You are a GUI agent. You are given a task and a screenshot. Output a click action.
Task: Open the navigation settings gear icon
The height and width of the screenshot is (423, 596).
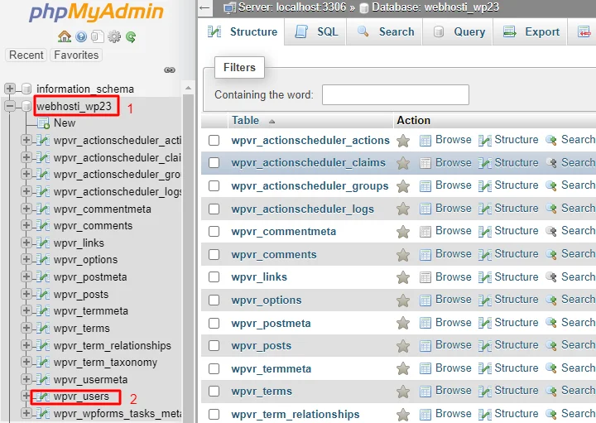[x=114, y=36]
